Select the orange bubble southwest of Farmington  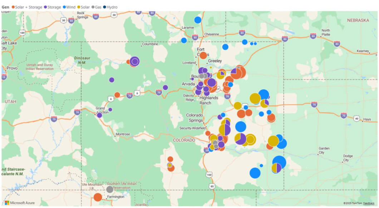click(x=98, y=197)
